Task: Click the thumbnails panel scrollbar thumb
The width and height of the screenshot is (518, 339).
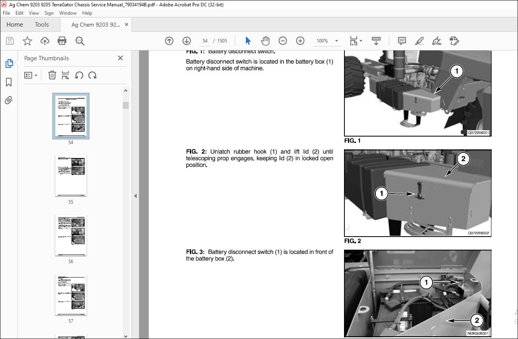Action: click(x=126, y=105)
